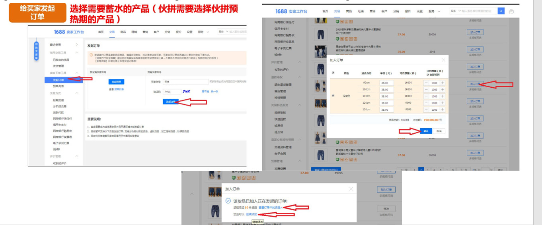Close the 加入订单 spec table dialog
542x225 pixels.
(444, 60)
